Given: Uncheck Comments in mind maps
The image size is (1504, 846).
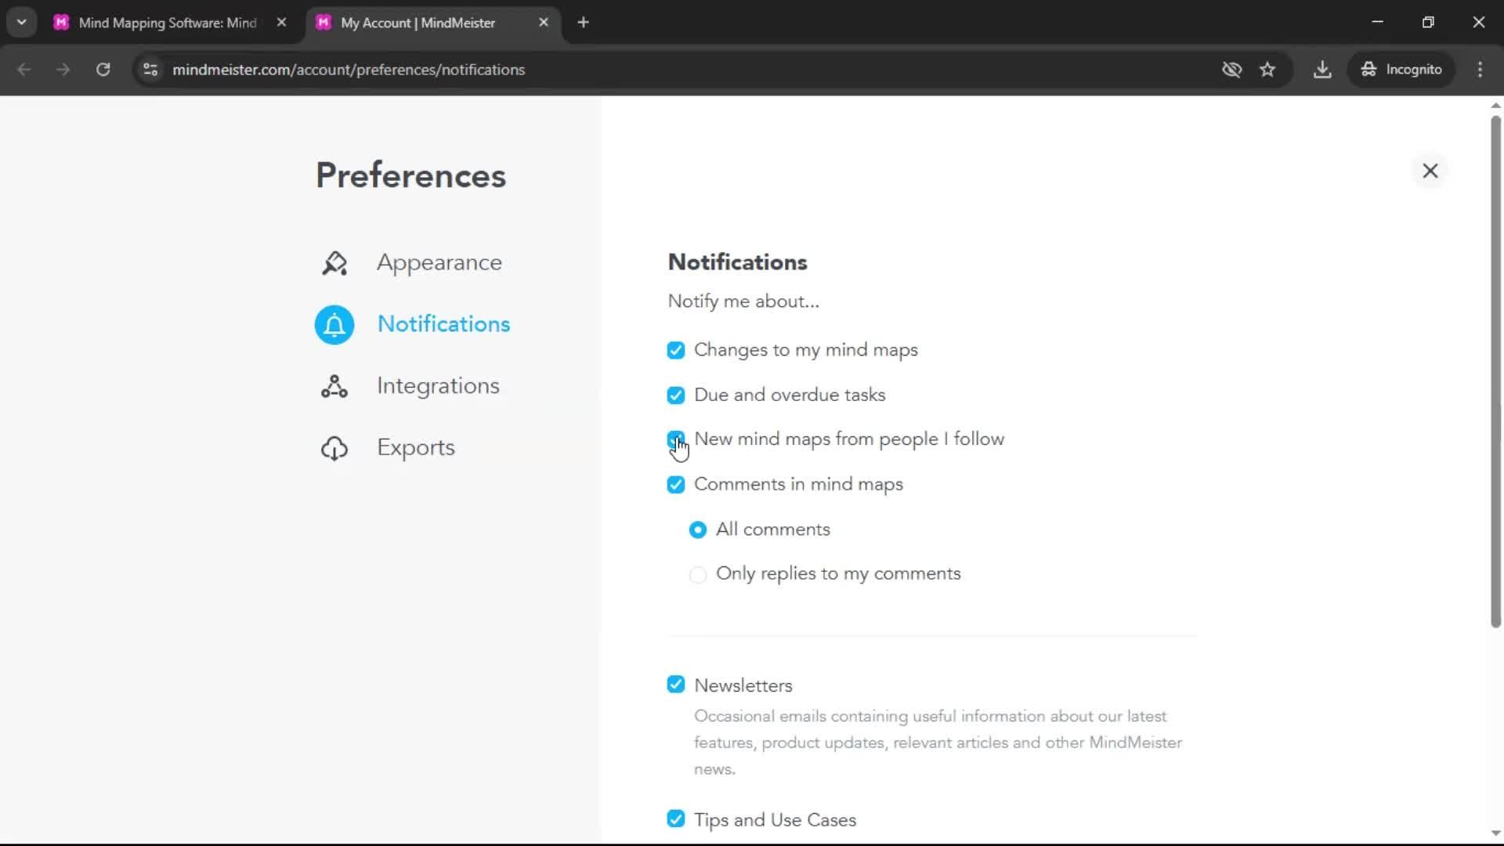Looking at the screenshot, I should 676,485.
